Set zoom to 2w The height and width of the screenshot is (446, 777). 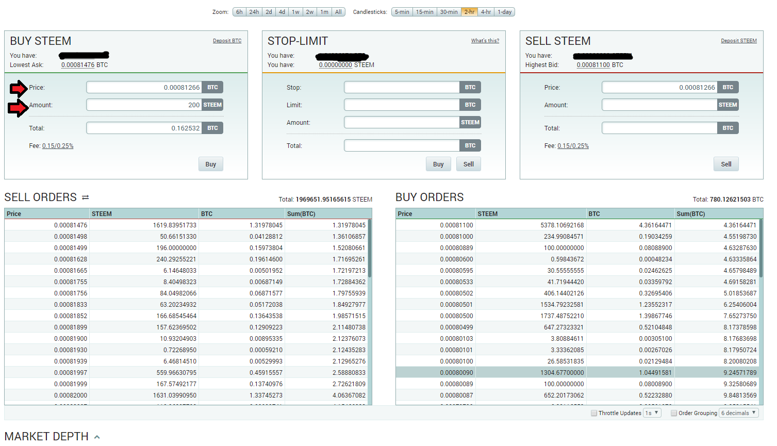(x=310, y=12)
